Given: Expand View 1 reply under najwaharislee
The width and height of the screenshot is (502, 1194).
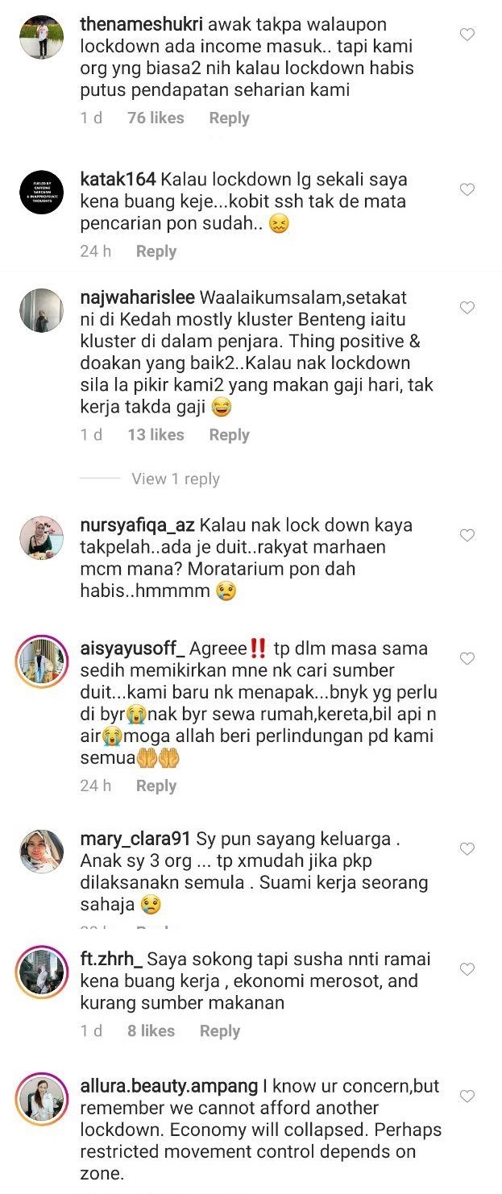Looking at the screenshot, I should [x=176, y=479].
